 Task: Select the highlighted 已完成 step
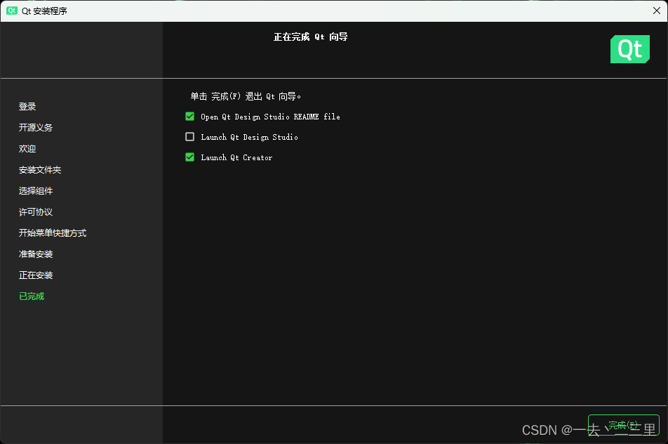tap(32, 296)
